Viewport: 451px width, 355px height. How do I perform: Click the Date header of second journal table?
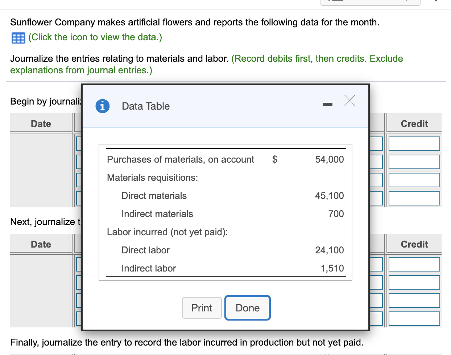click(x=41, y=244)
